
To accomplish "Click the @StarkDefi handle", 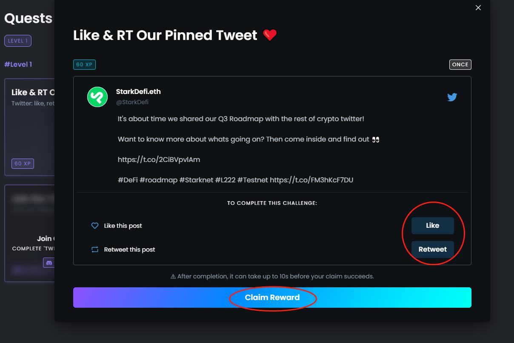I will 132,102.
